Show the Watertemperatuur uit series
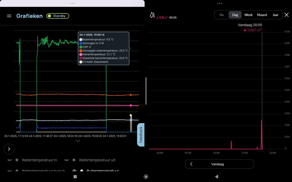The width and height of the screenshot is (292, 182). pyautogui.click(x=66, y=160)
